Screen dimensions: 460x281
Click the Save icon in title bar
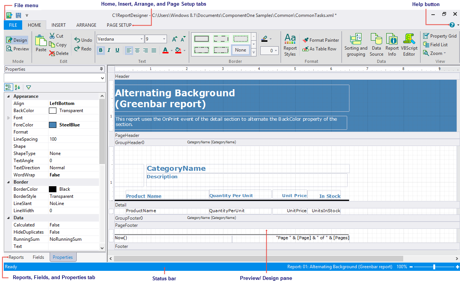pyautogui.click(x=18, y=15)
